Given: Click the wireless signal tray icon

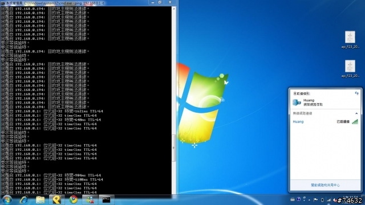Looking at the screenshot, I should pyautogui.click(x=328, y=200).
